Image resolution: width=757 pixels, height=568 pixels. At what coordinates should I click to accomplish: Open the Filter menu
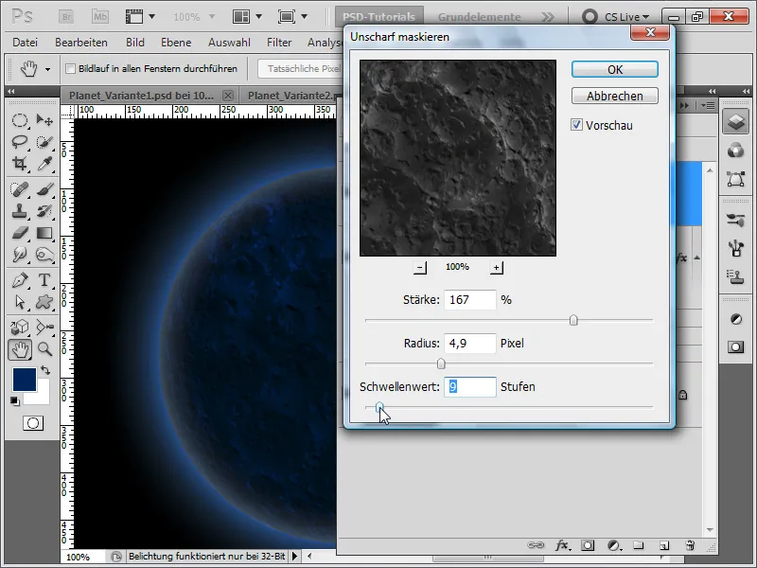(279, 43)
